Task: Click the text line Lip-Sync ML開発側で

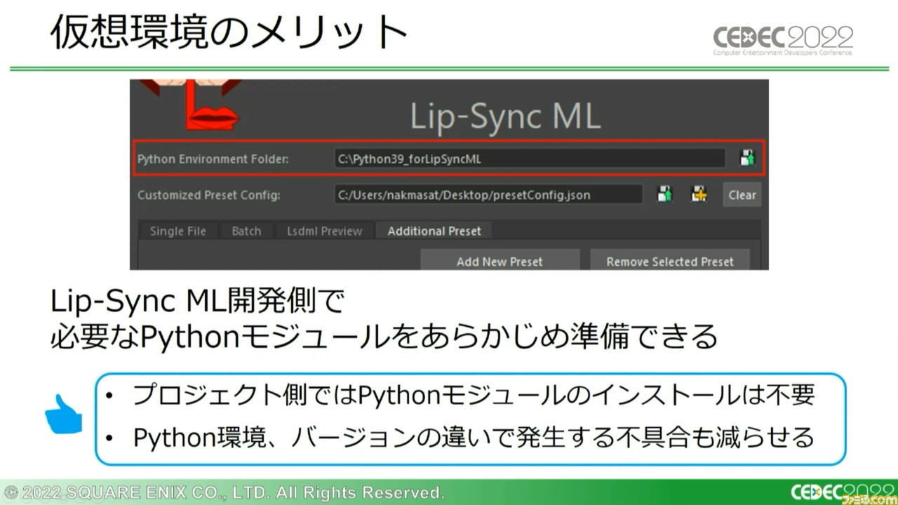Action: pos(199,302)
